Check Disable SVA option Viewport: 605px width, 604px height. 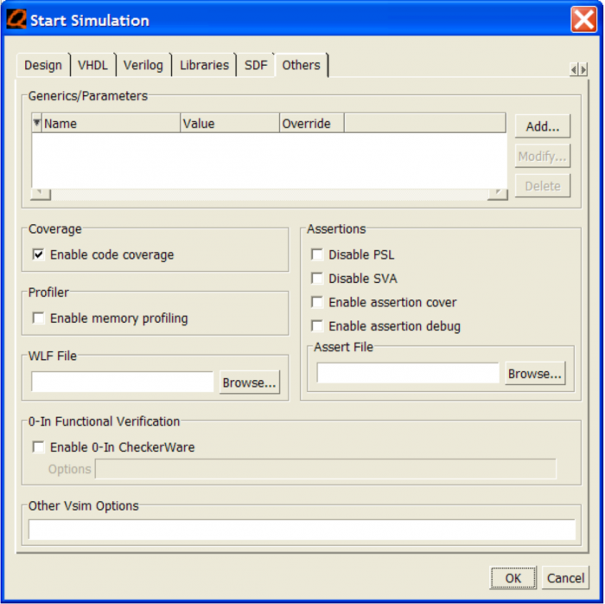point(317,278)
